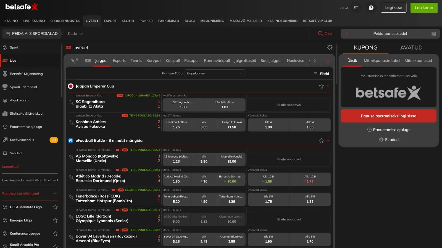Open the SPORDIENNUSTUS menu
Screen dimensions: 442x248
[x=65, y=21]
